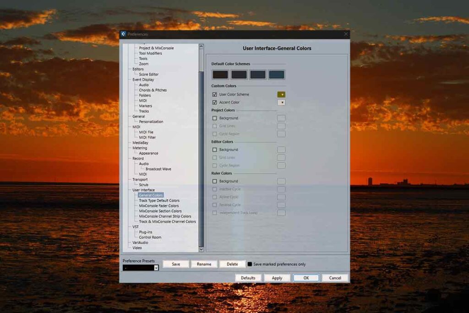Image resolution: width=469 pixels, height=313 pixels.
Task: Select the first default color scheme swatch
Action: click(220, 74)
